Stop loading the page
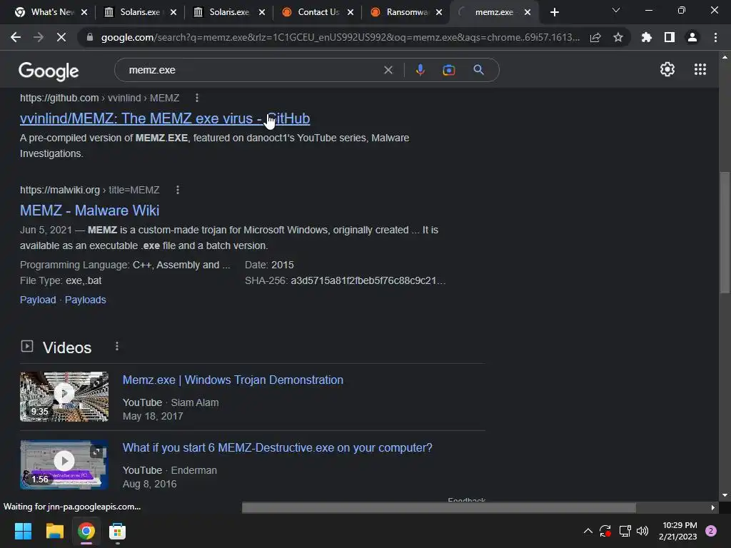This screenshot has height=548, width=731. pyautogui.click(x=61, y=37)
